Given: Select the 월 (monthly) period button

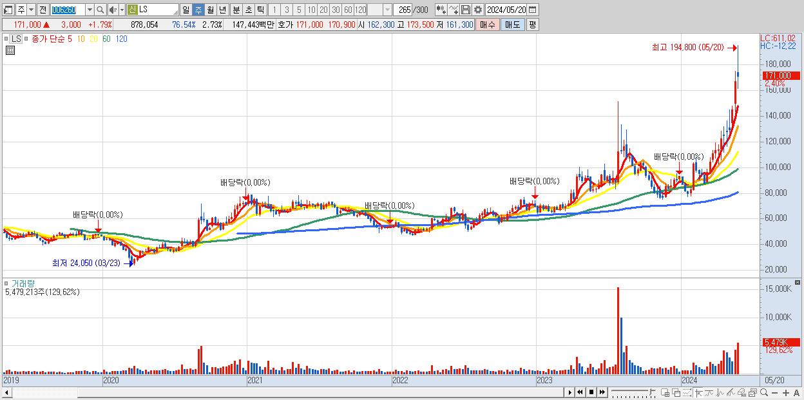Looking at the screenshot, I should [x=210, y=10].
